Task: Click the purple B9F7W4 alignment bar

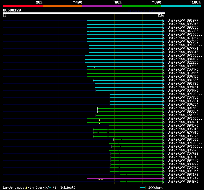Action: tap(125, 178)
